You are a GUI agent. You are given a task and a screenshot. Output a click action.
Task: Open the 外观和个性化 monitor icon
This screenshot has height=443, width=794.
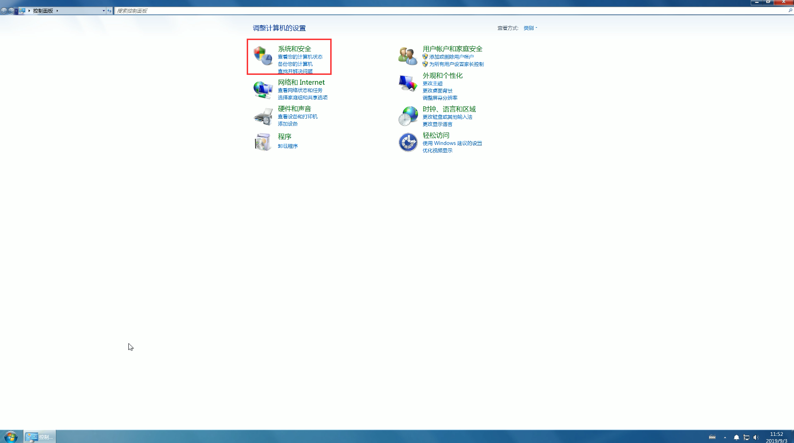pos(408,83)
